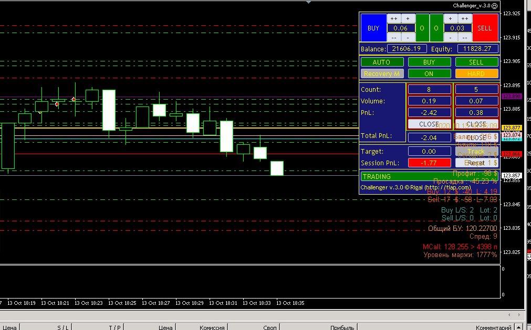Click the single - button below the 0.03 lot
The height and width of the screenshot is (330, 531).
click(x=451, y=38)
